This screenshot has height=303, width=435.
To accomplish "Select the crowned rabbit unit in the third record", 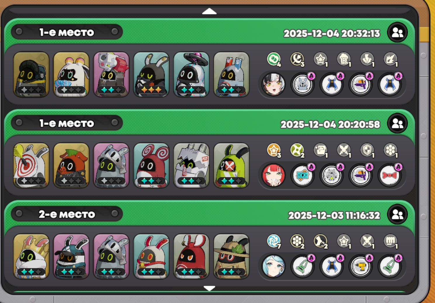I will (x=31, y=256).
